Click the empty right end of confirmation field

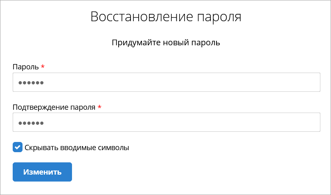pos(303,122)
